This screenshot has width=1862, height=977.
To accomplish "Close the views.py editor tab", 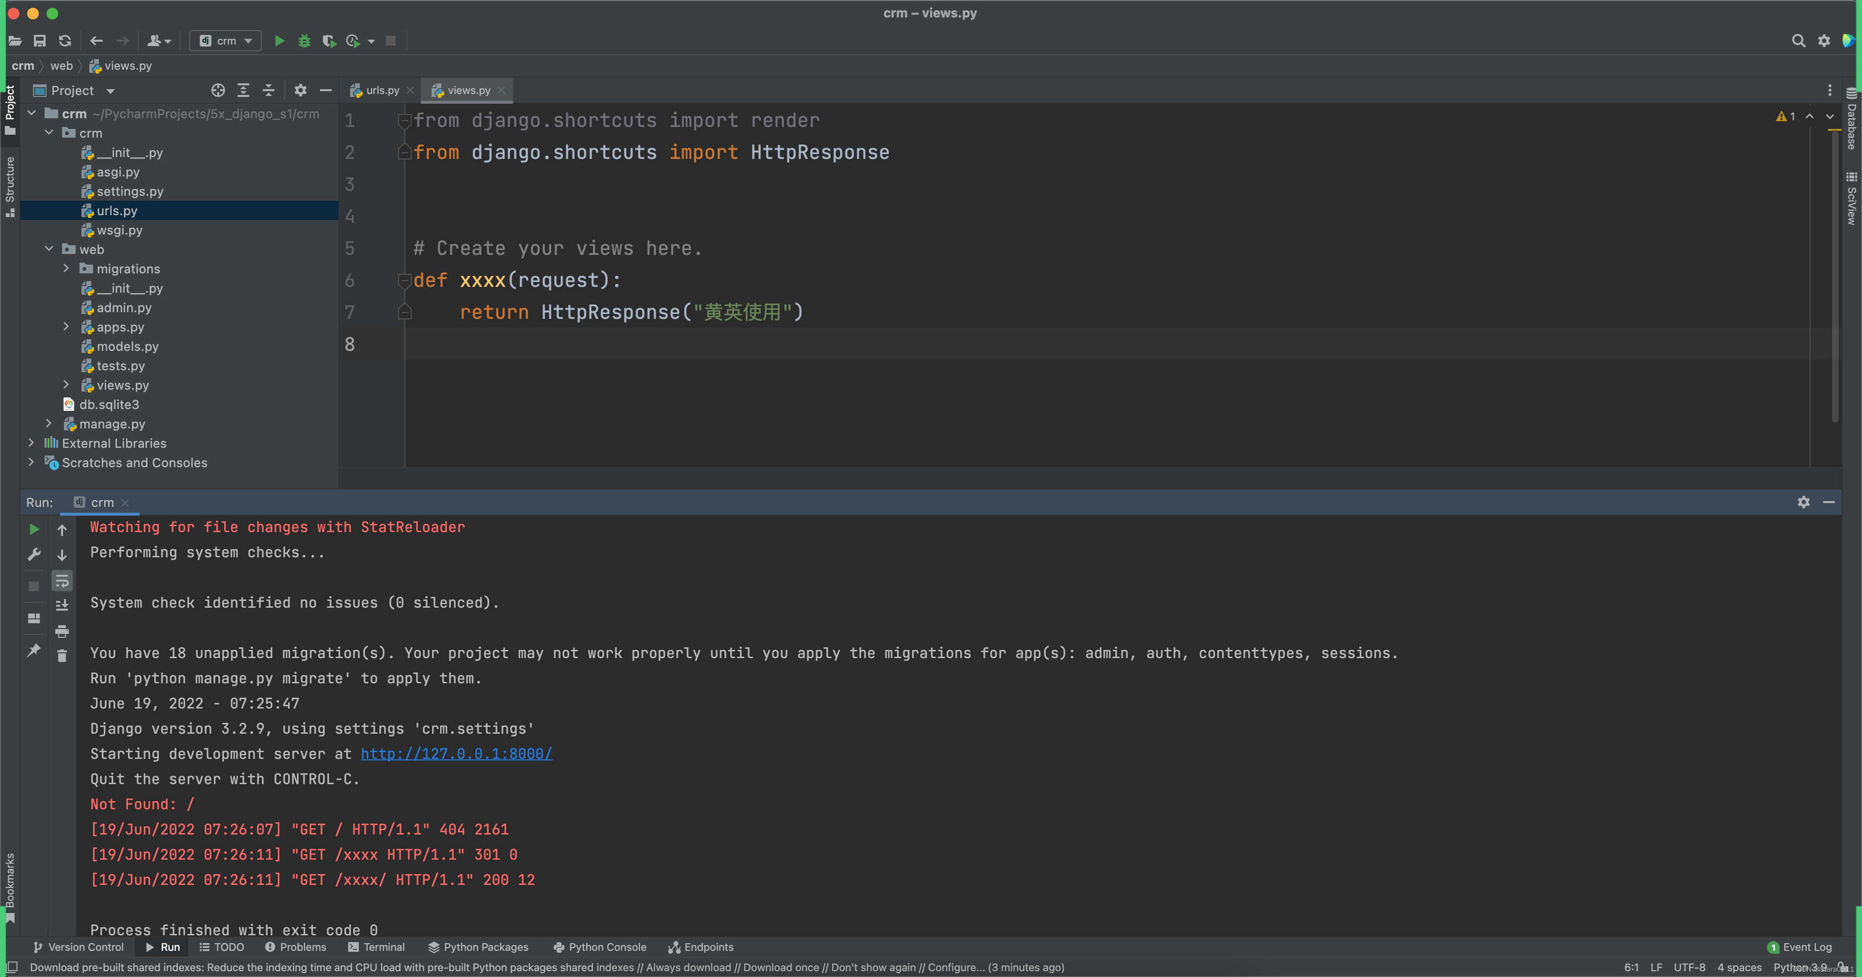I will click(502, 90).
